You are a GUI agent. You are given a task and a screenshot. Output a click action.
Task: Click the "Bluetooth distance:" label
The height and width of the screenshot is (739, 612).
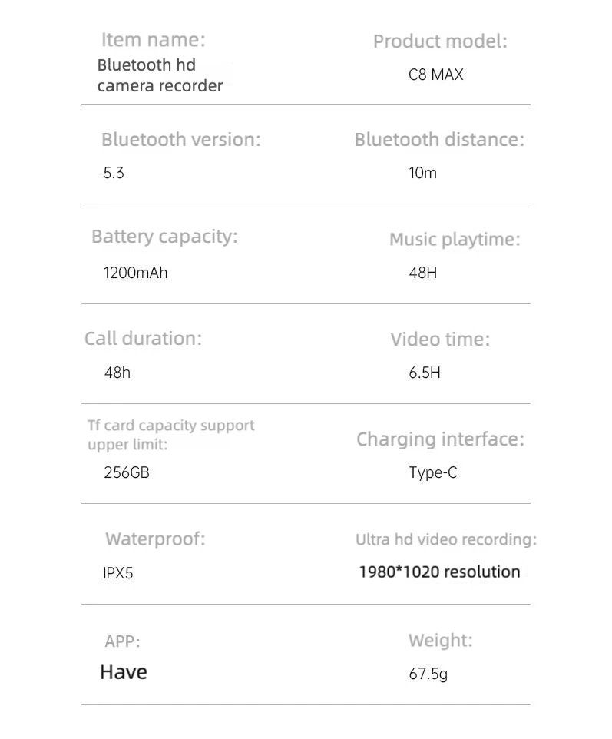click(x=438, y=140)
